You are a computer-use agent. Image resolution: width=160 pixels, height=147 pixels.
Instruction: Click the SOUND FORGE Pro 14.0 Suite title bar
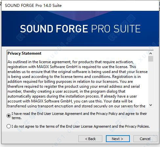coord(80,6)
